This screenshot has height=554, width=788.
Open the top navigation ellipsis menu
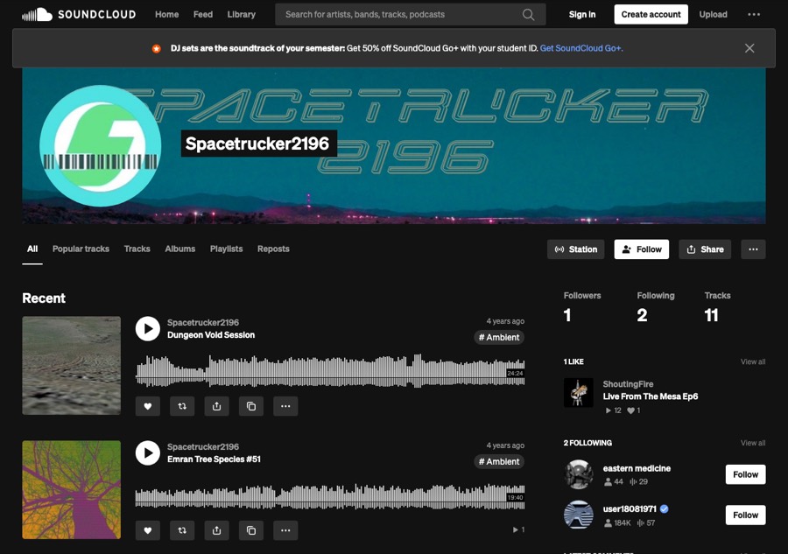[x=754, y=15]
